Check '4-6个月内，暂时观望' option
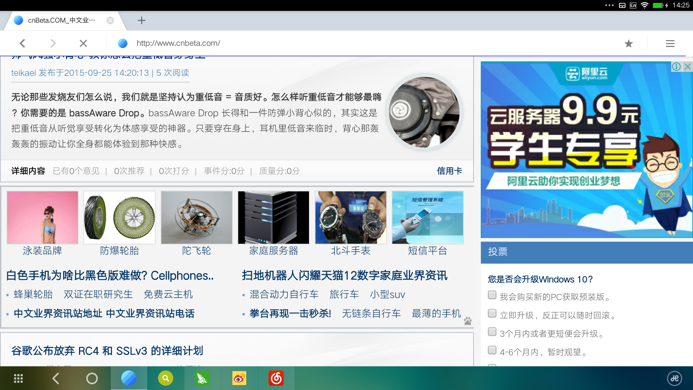 click(492, 350)
